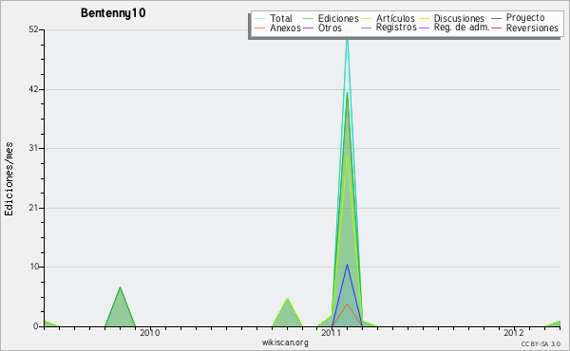Click the Anexos legend label
570x351 pixels.
click(285, 28)
